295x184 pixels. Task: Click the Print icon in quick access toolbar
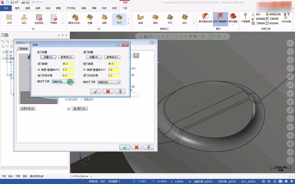coord(23,2)
